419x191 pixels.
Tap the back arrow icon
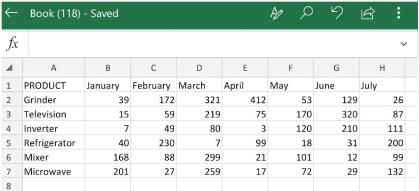(x=11, y=13)
